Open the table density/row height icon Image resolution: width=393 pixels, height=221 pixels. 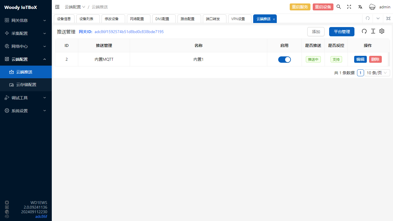(373, 31)
